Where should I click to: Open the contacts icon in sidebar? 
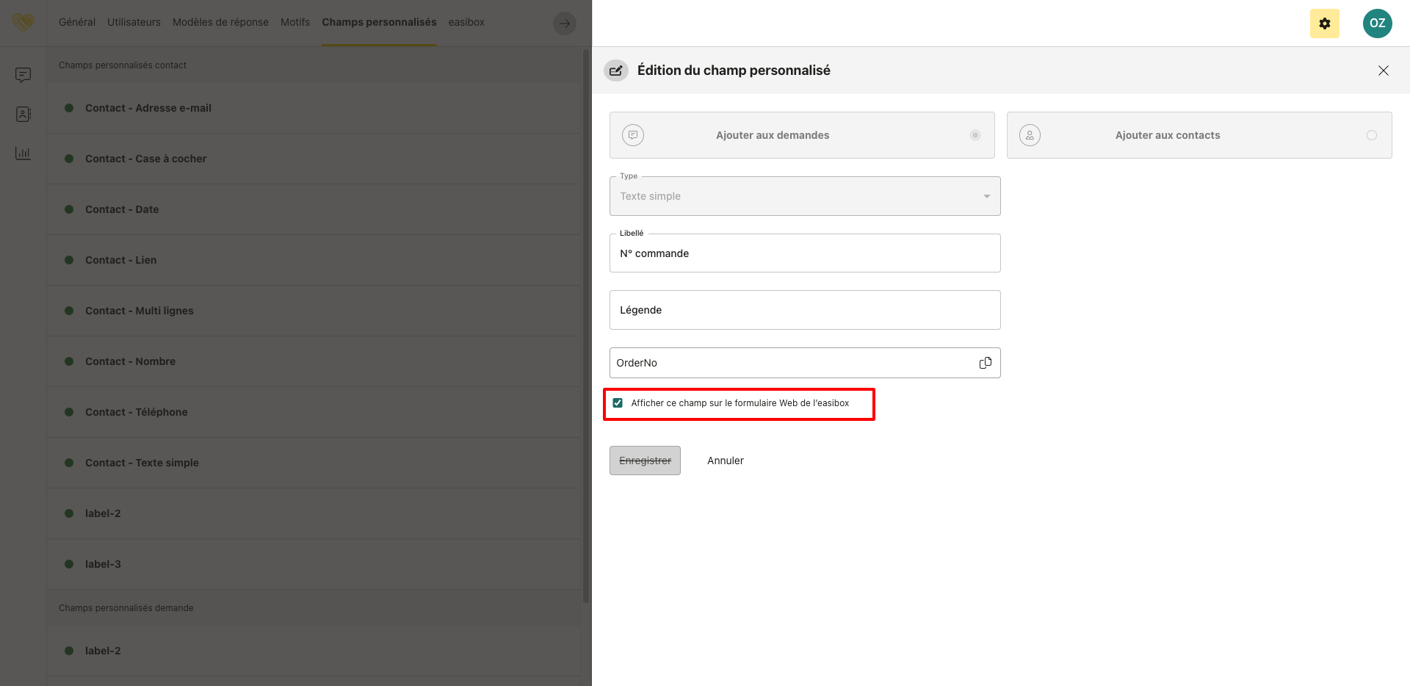point(23,115)
